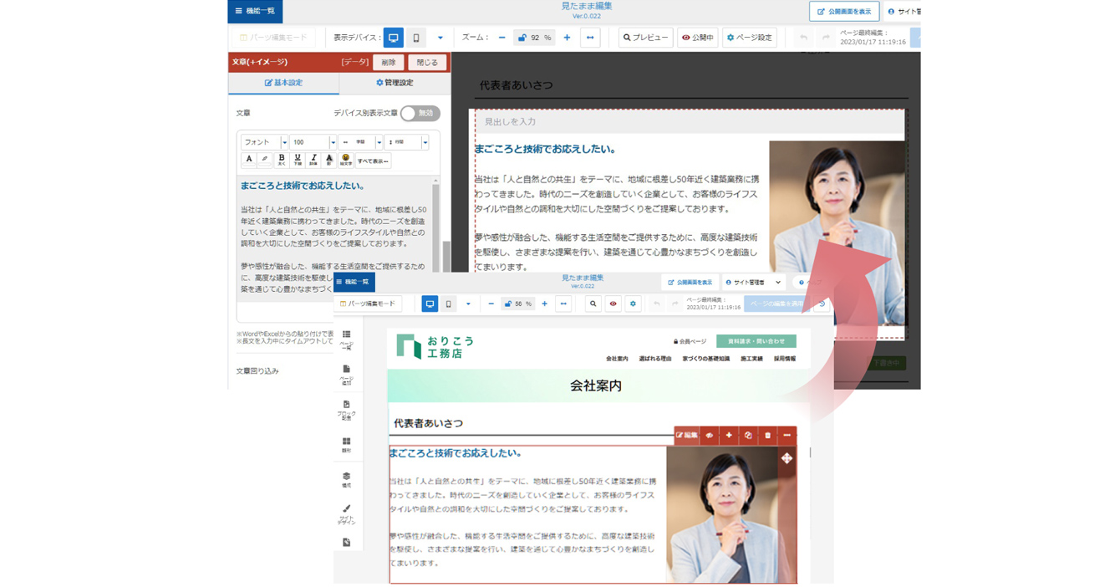Open the フォント dropdown
This screenshot has width=1120, height=587.
(264, 142)
